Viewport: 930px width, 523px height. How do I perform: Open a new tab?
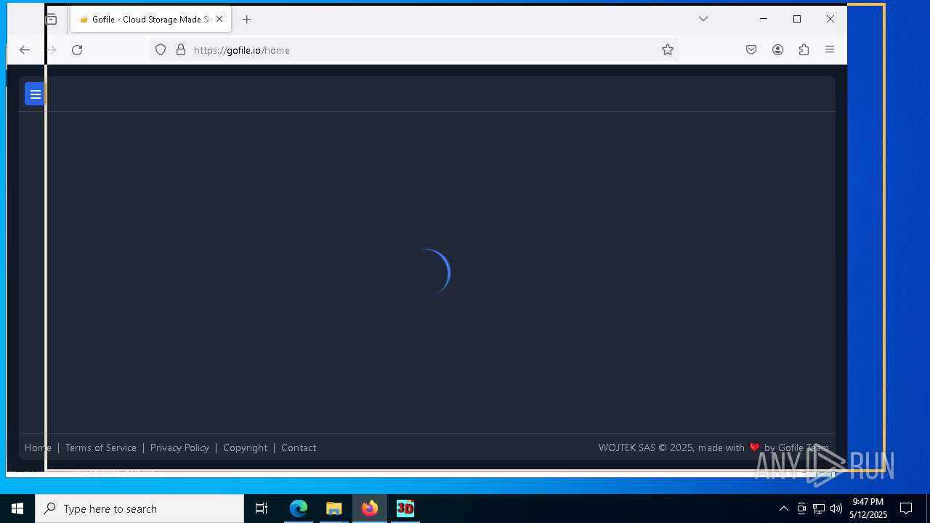(247, 20)
